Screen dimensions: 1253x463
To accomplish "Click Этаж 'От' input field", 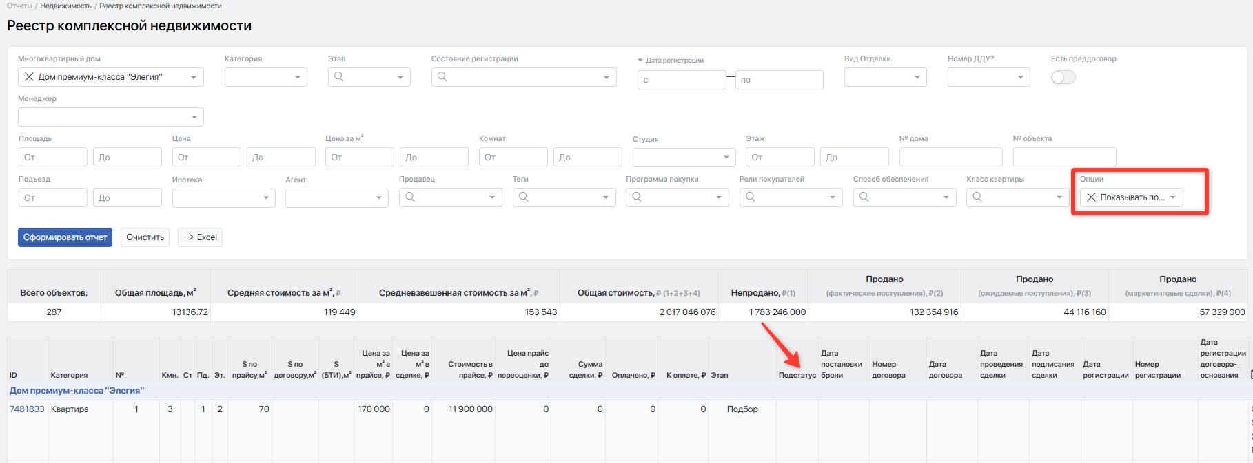I will coord(780,157).
